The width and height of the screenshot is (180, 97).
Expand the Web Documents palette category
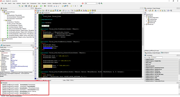pyautogui.click(x=145, y=66)
